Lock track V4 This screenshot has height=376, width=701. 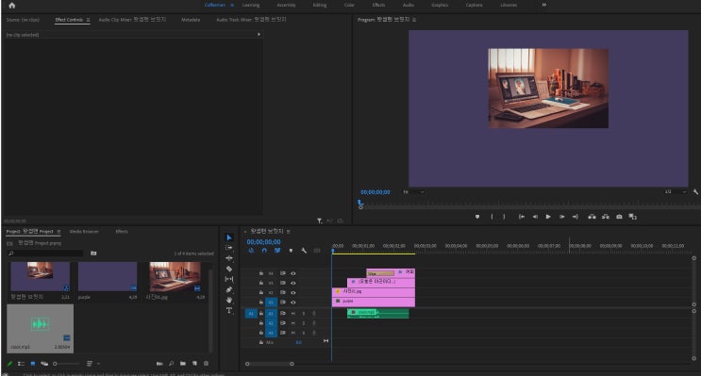(x=261, y=273)
